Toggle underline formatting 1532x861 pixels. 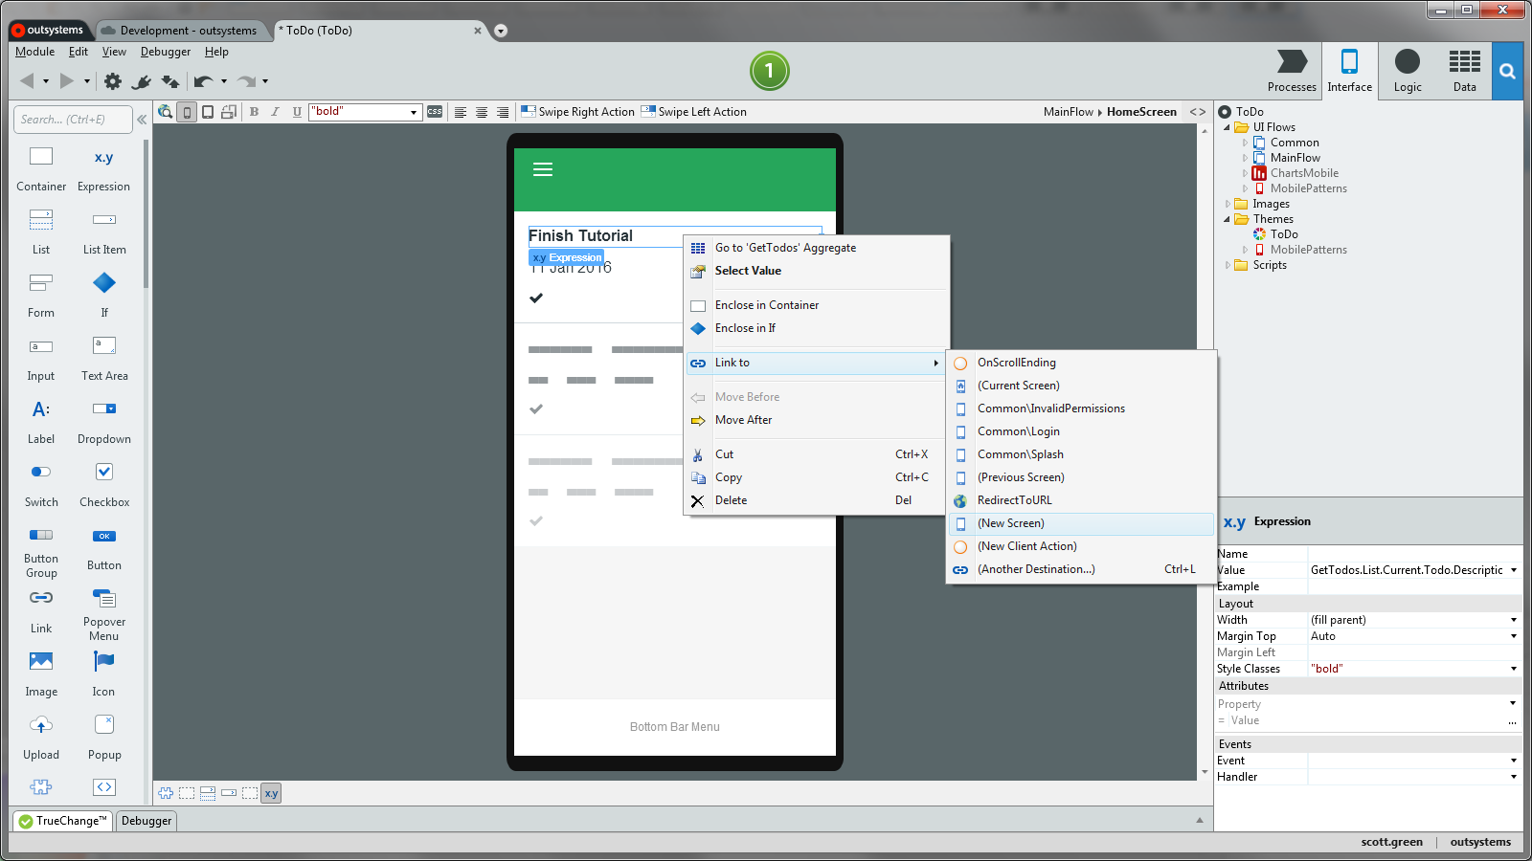[296, 112]
